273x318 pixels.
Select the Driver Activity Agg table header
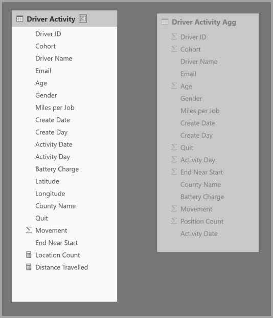208,22
